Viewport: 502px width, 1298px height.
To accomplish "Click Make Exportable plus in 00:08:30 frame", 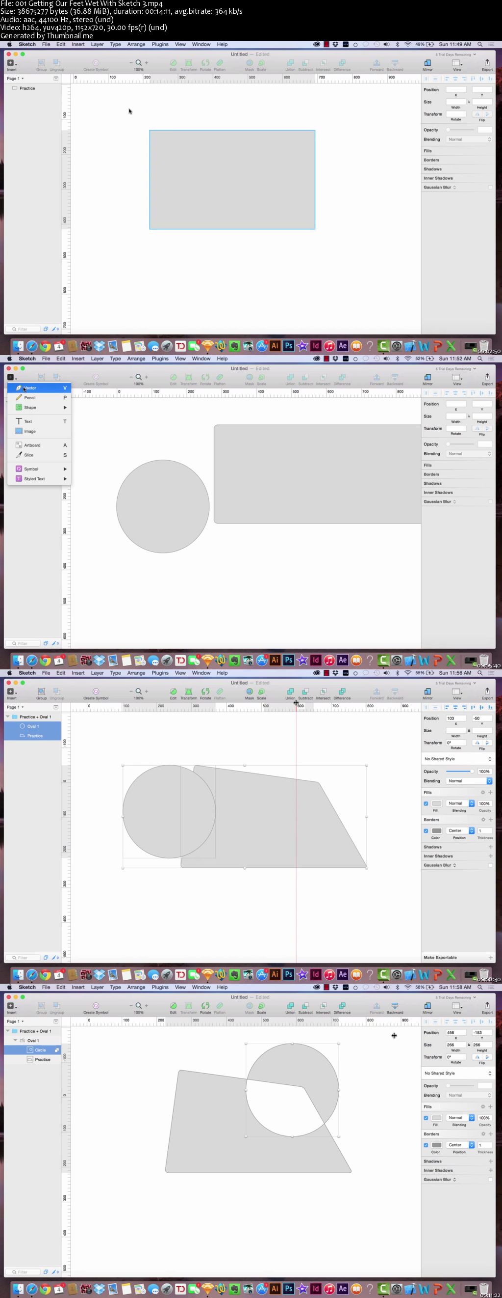I will 490,957.
